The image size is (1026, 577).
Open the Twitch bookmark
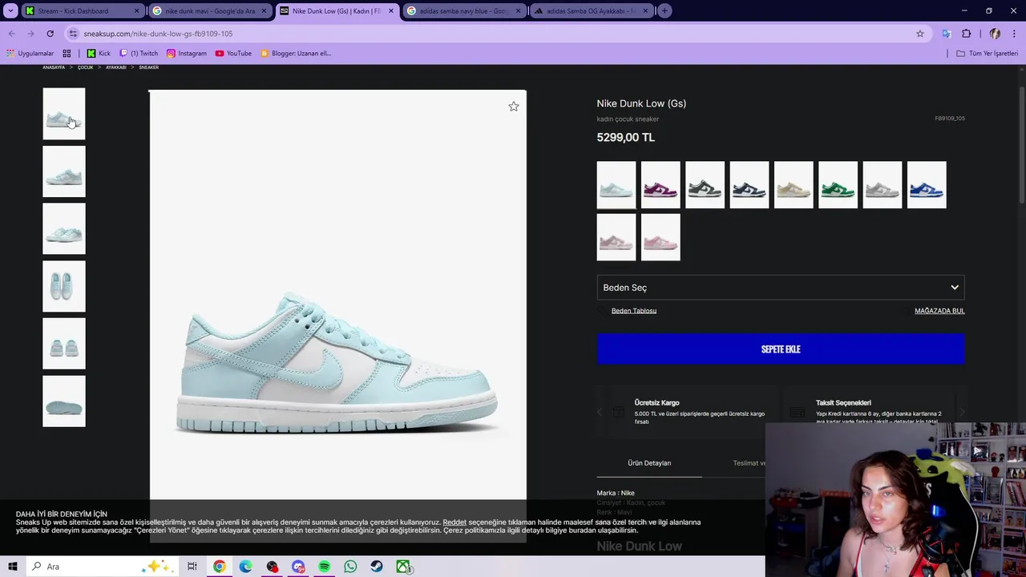[x=139, y=54]
